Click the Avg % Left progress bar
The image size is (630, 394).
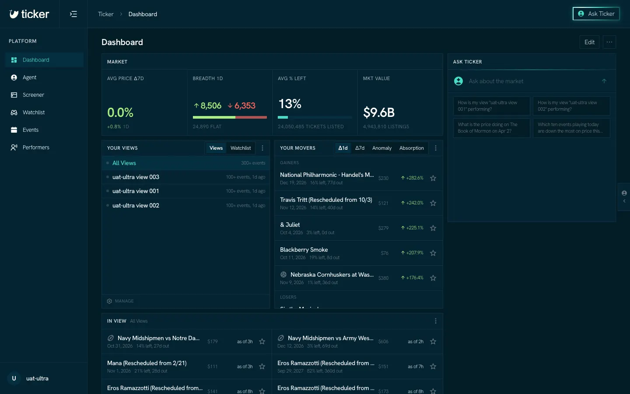[315, 117]
